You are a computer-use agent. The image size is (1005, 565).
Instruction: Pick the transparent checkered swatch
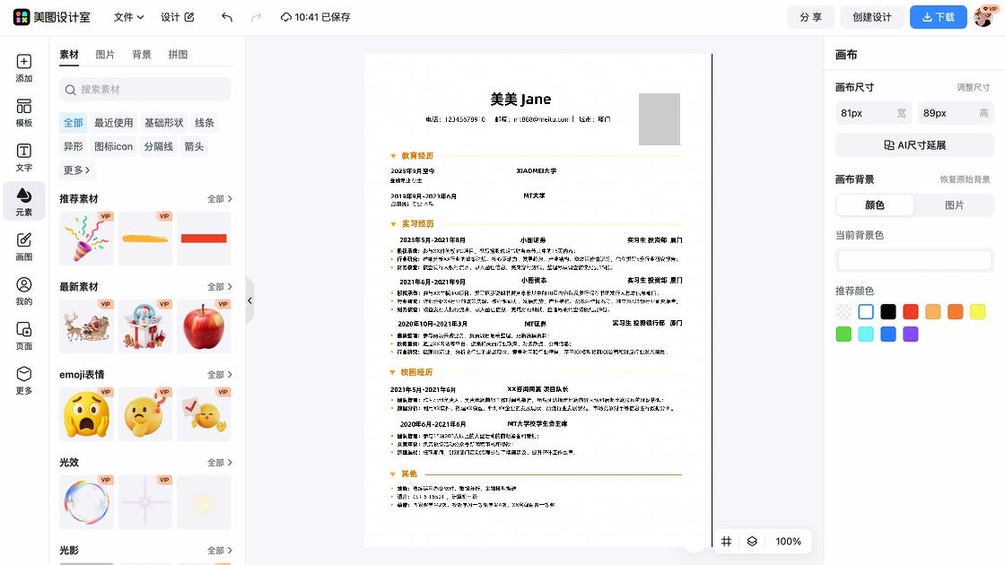pos(843,312)
